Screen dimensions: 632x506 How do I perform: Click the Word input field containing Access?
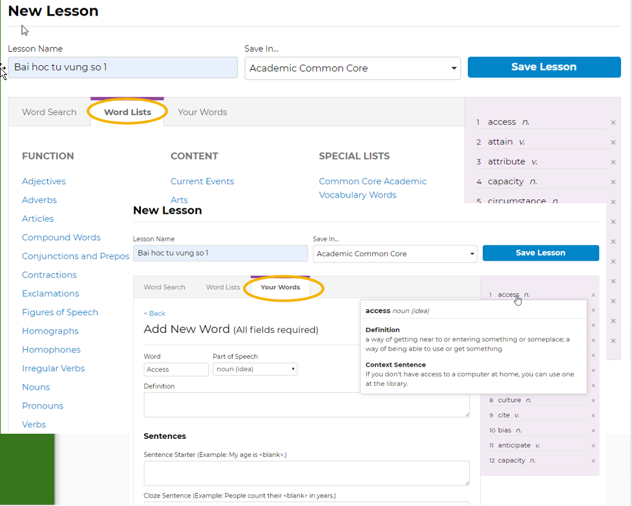(176, 369)
